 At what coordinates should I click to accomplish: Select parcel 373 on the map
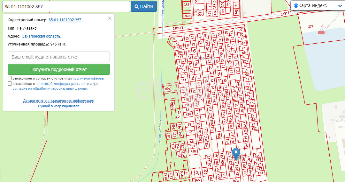[310, 27]
